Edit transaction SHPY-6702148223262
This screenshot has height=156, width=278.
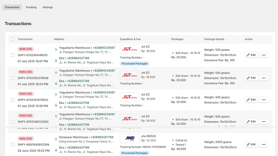tap(251, 122)
